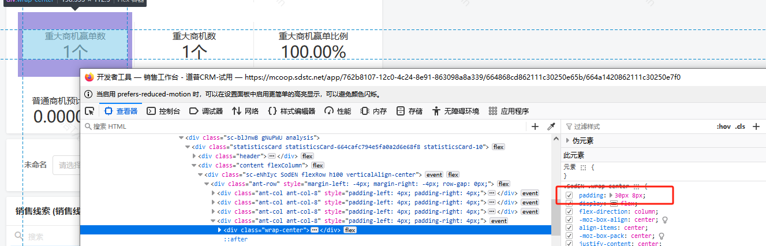The width and height of the screenshot is (766, 246).
Task: Collapse the ant-row div node
Action: (x=208, y=184)
